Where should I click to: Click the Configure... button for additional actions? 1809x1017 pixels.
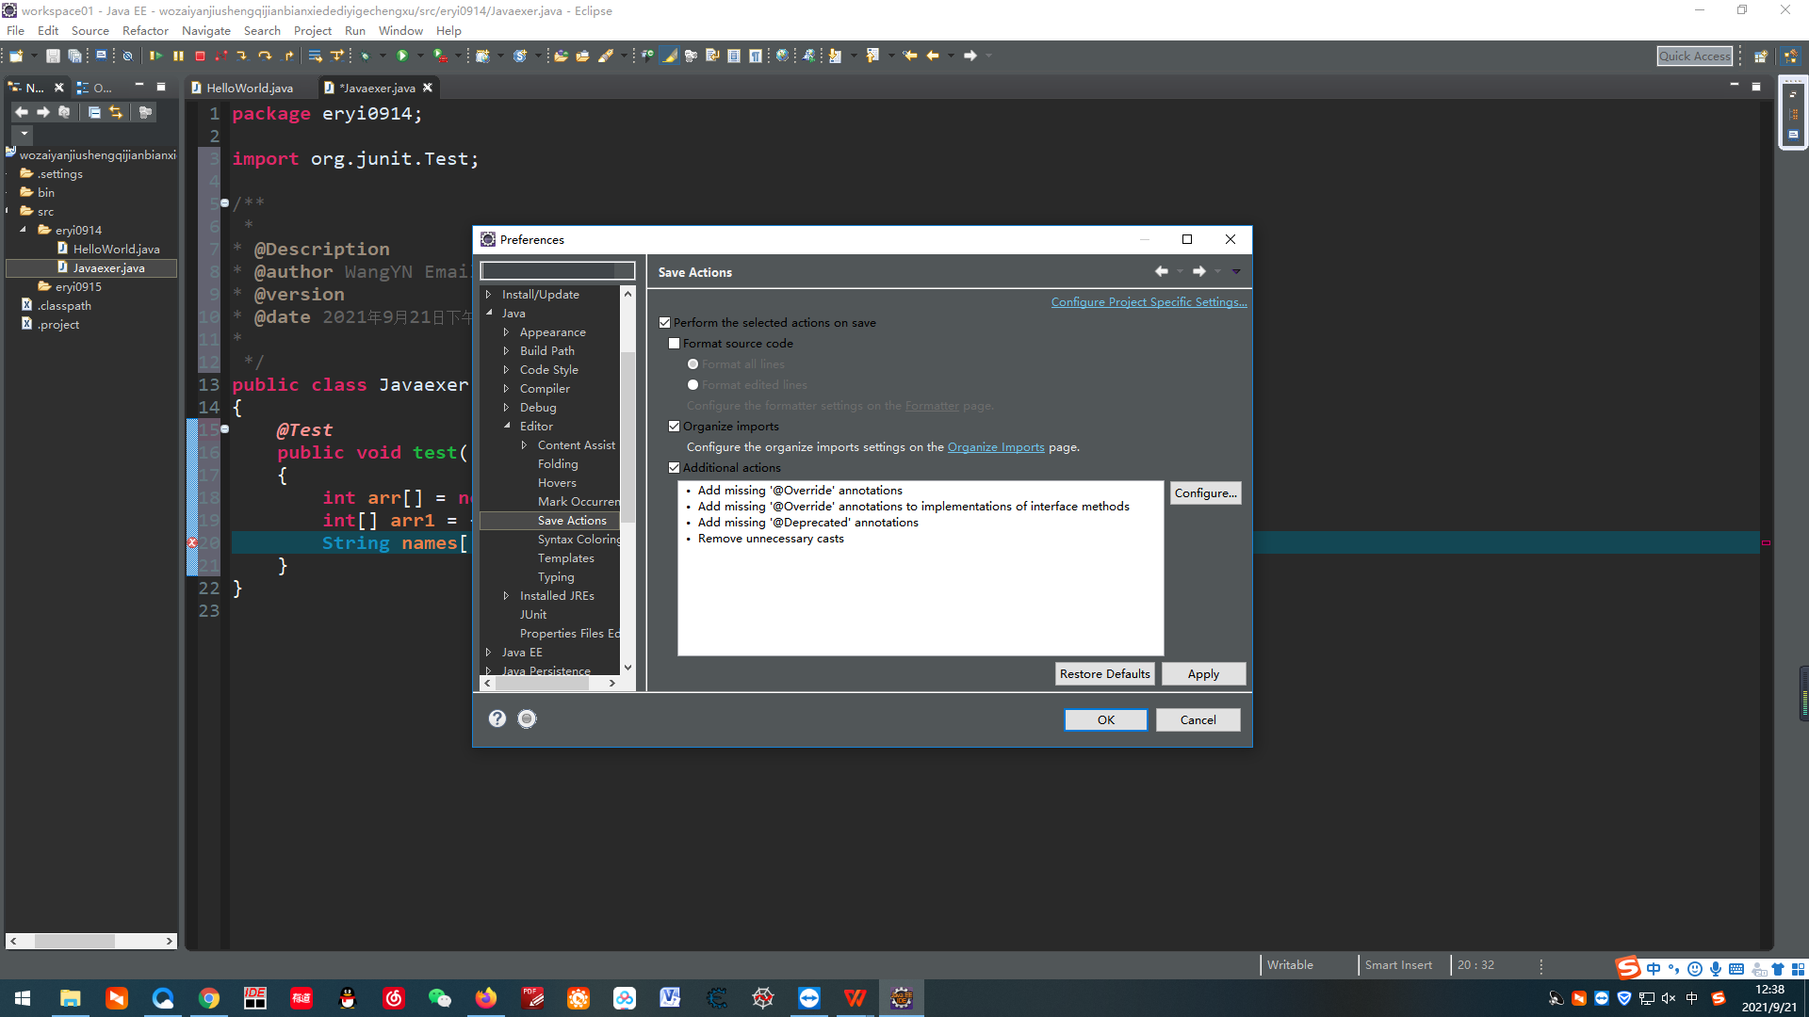pos(1205,493)
